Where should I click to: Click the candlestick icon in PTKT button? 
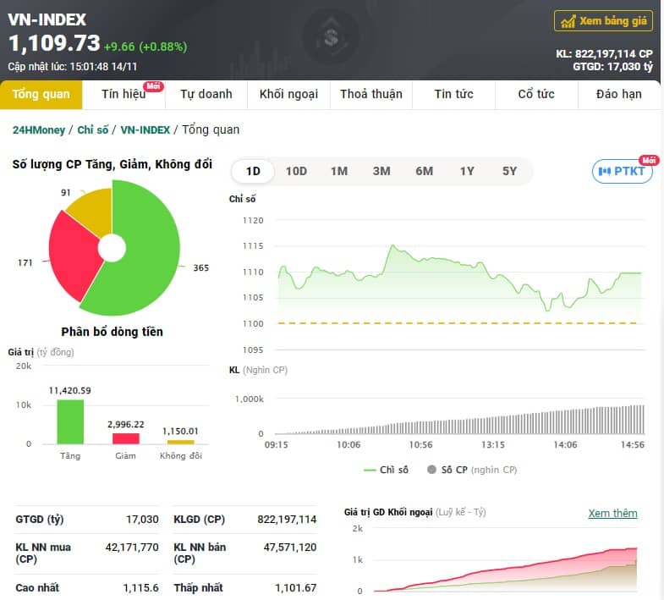pyautogui.click(x=604, y=171)
